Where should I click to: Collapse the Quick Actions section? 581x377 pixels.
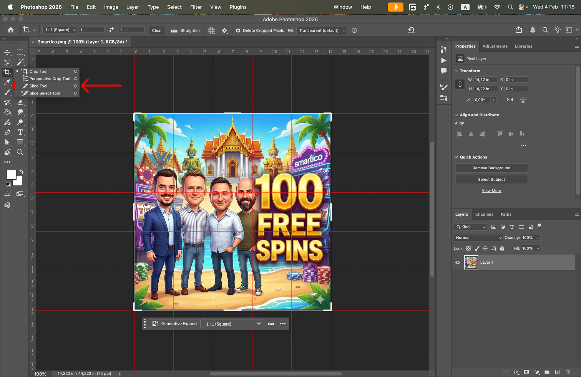[x=456, y=157]
